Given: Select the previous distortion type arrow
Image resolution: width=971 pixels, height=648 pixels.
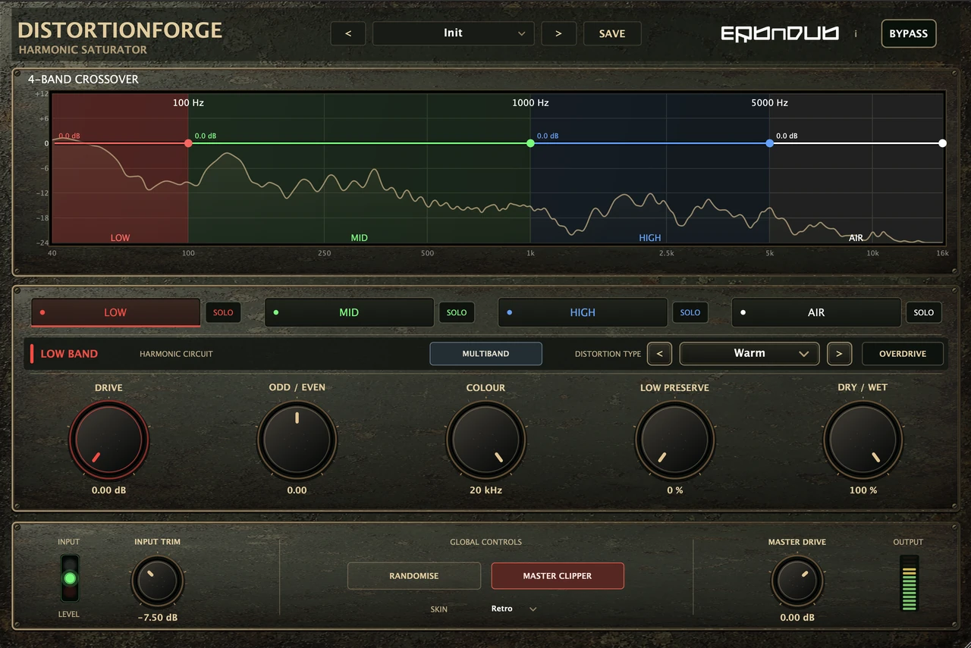Looking at the screenshot, I should tap(660, 353).
